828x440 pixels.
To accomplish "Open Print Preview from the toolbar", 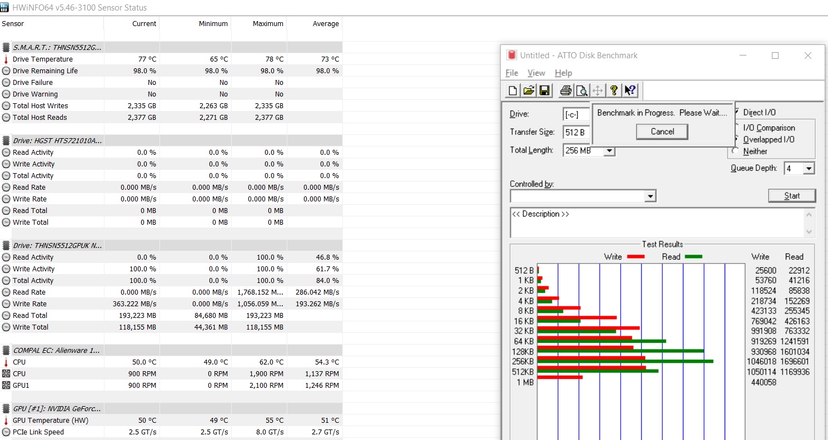I will tap(581, 90).
